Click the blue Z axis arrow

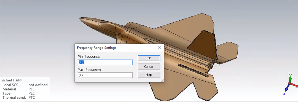click(x=287, y=88)
